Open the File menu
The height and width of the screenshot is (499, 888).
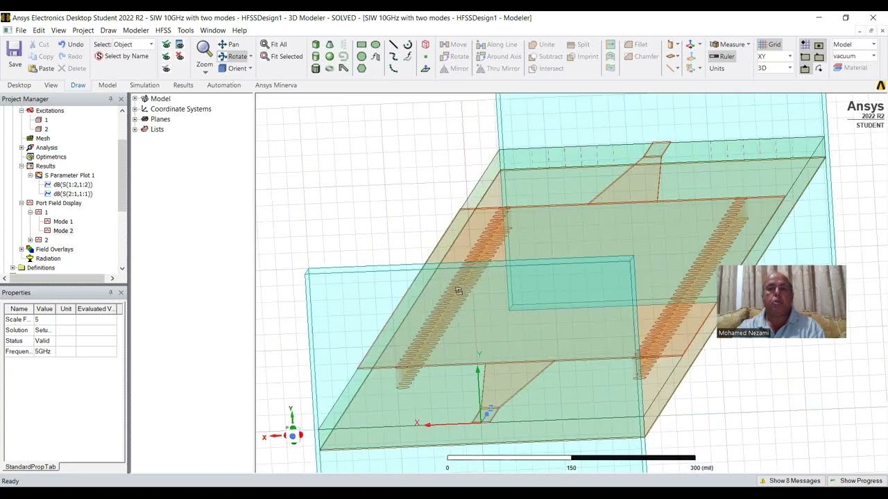pyautogui.click(x=21, y=30)
